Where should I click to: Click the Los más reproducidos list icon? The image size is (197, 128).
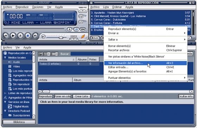tap(10, 71)
